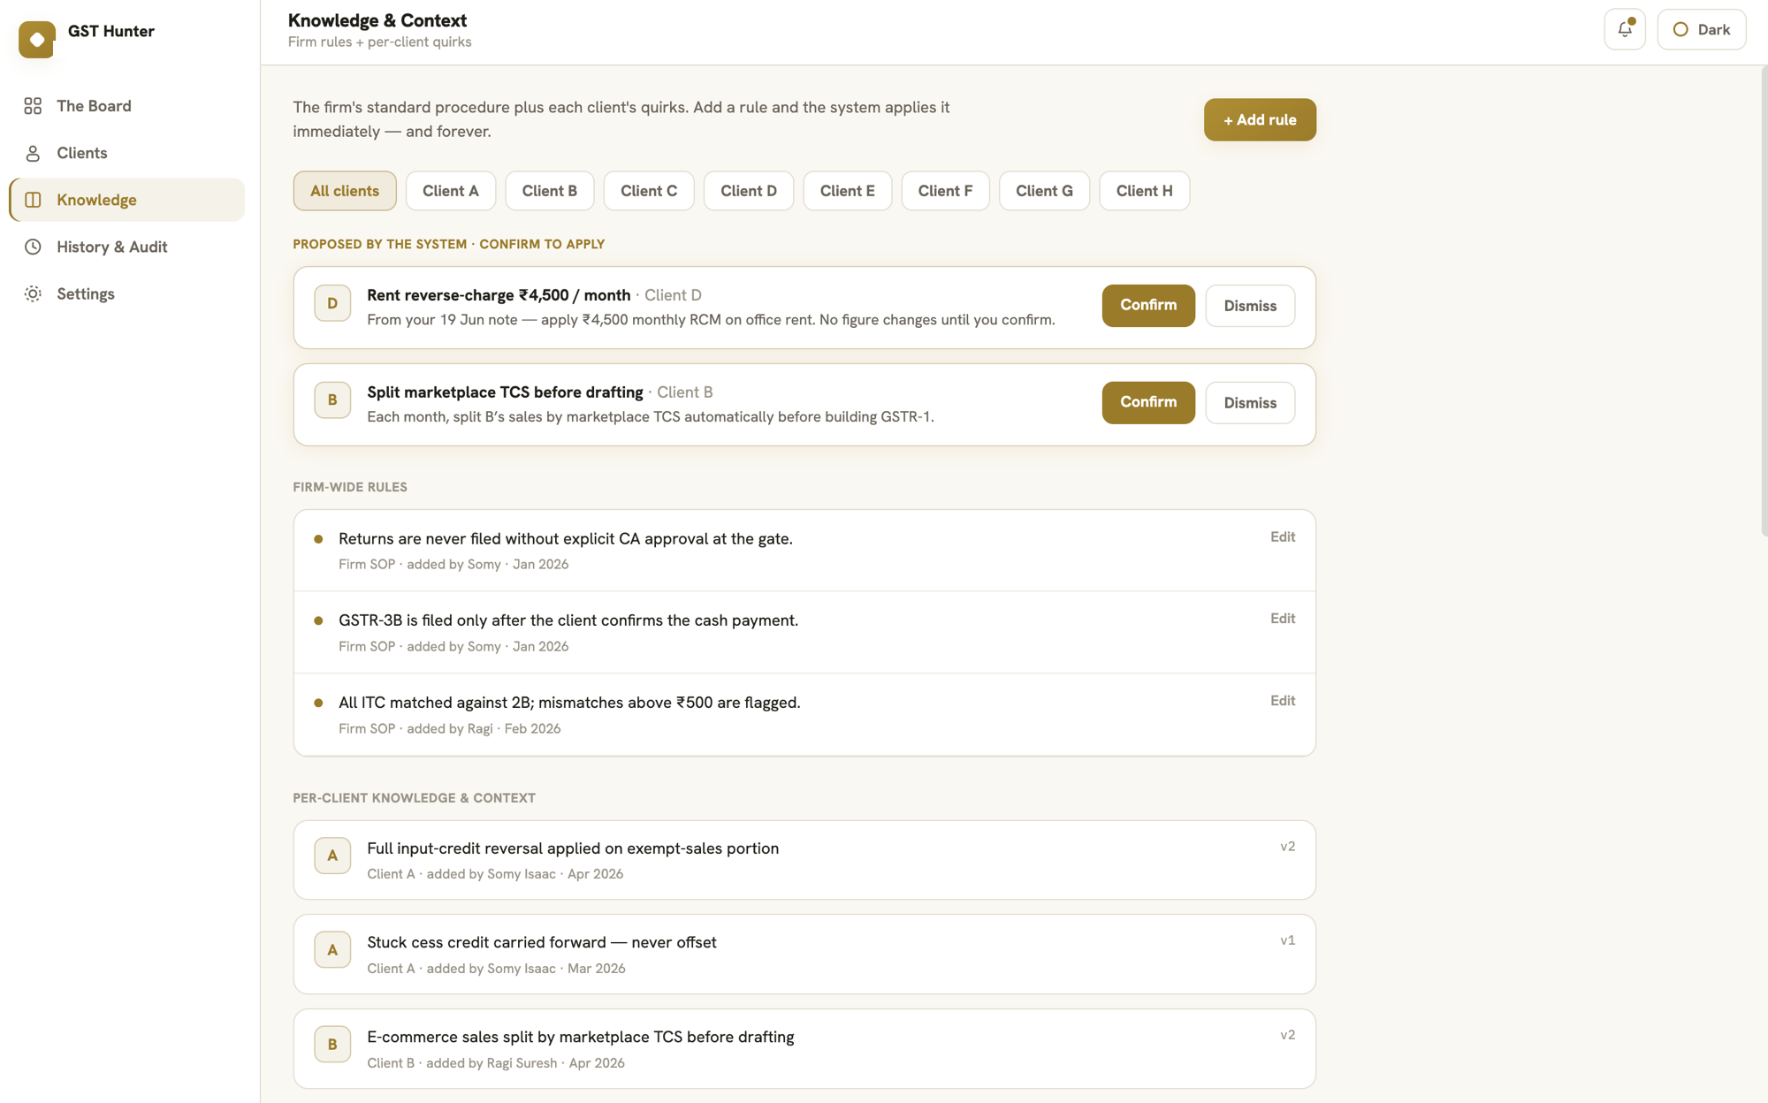Screen dimensions: 1768x1103
Task: Click A badge on input-credit reversal card
Action: pyautogui.click(x=332, y=856)
